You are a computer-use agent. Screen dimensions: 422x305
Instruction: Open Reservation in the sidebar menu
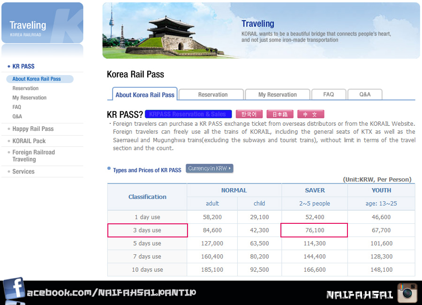[x=25, y=88]
